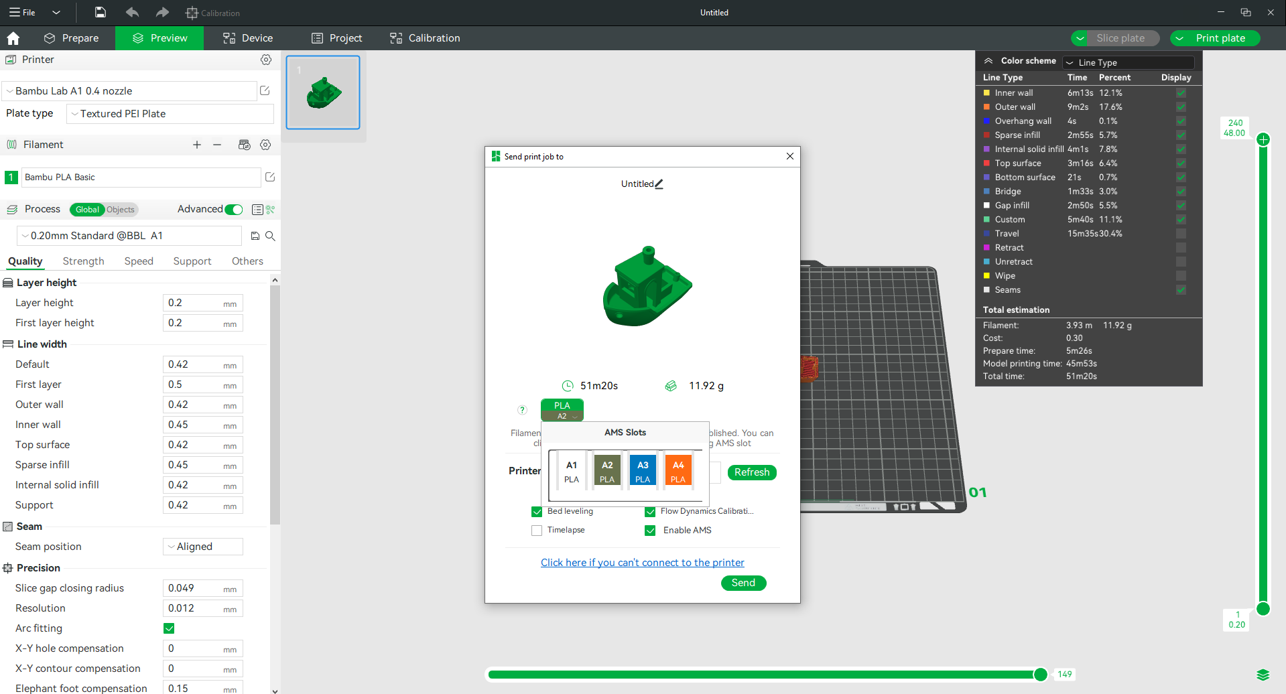Click the Print plate button
The height and width of the screenshot is (694, 1286).
[x=1220, y=38]
